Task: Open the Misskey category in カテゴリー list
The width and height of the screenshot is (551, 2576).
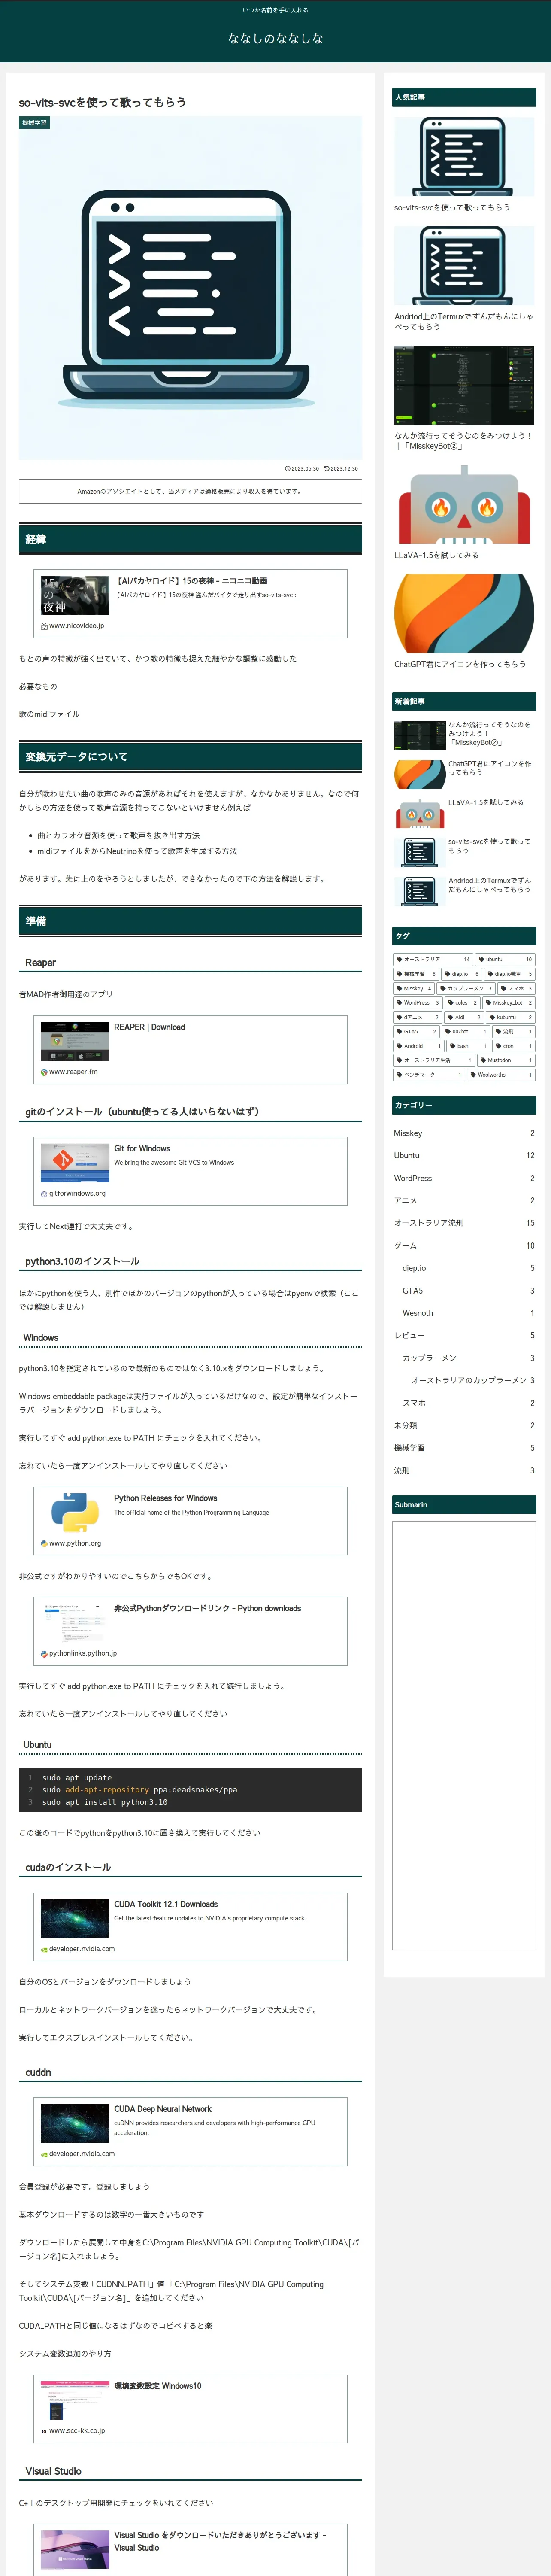Action: coord(464,1133)
